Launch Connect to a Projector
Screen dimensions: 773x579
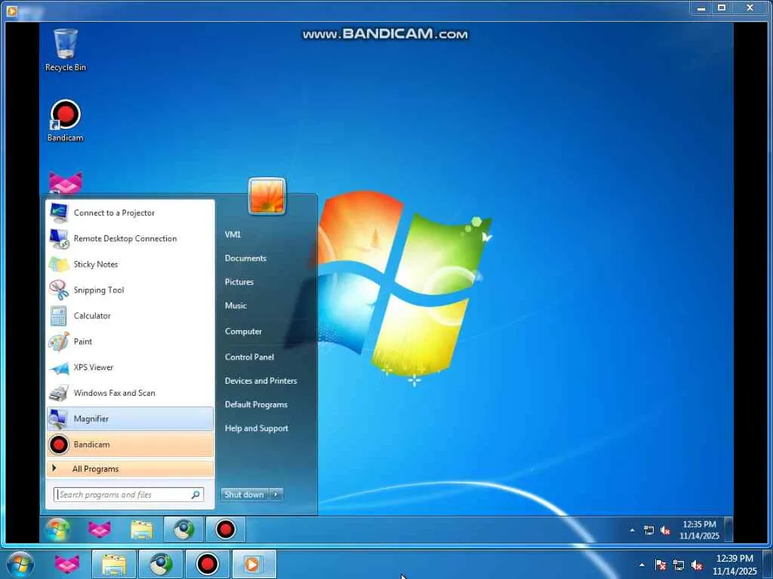coord(130,213)
